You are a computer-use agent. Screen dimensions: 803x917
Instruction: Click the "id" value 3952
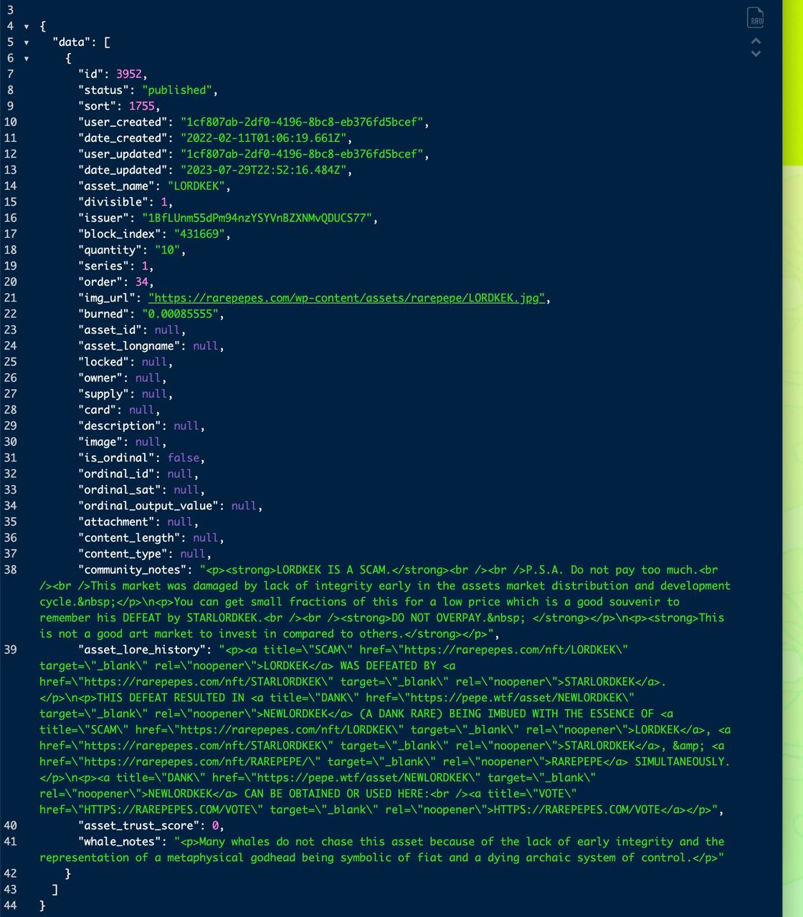point(129,74)
